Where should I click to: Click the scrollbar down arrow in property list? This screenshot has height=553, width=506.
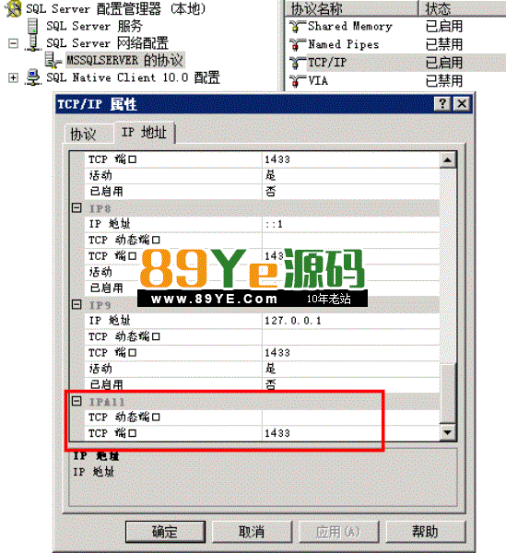pos(447,433)
